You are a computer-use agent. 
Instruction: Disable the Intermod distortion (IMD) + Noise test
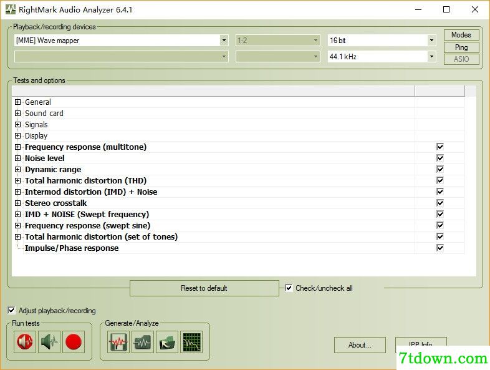[440, 192]
